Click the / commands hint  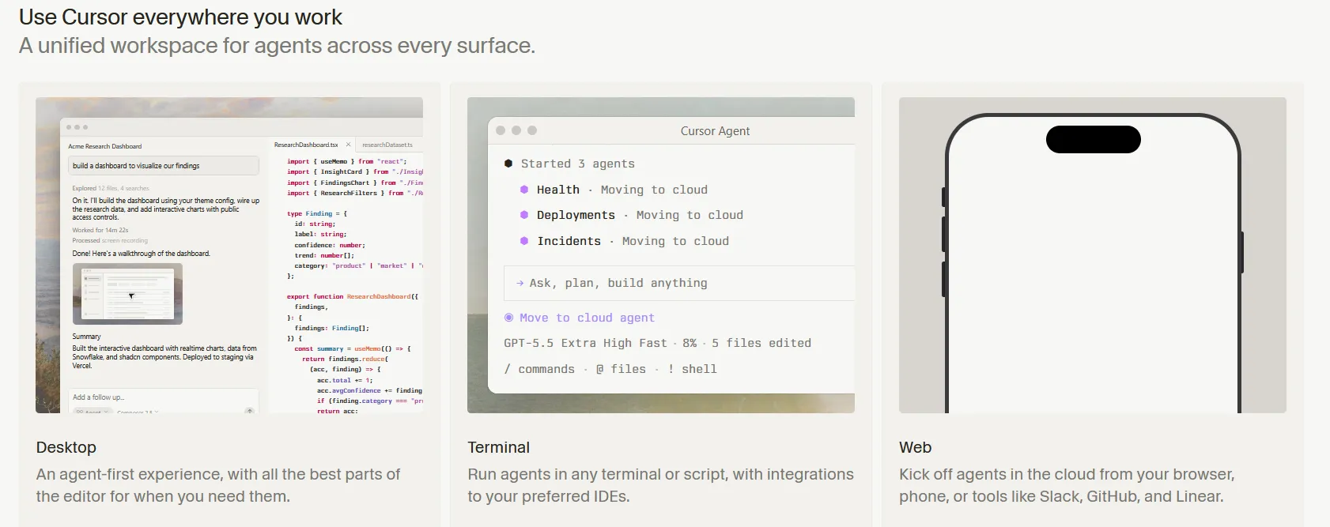pos(539,369)
